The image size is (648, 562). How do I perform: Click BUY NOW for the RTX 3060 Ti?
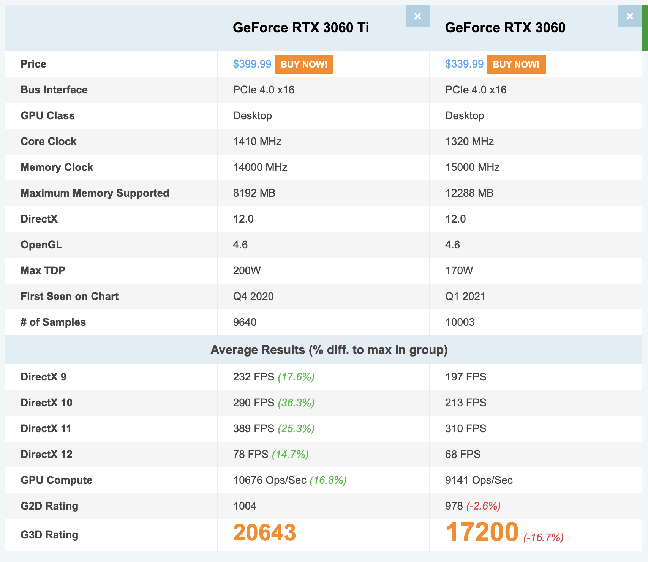pyautogui.click(x=303, y=64)
